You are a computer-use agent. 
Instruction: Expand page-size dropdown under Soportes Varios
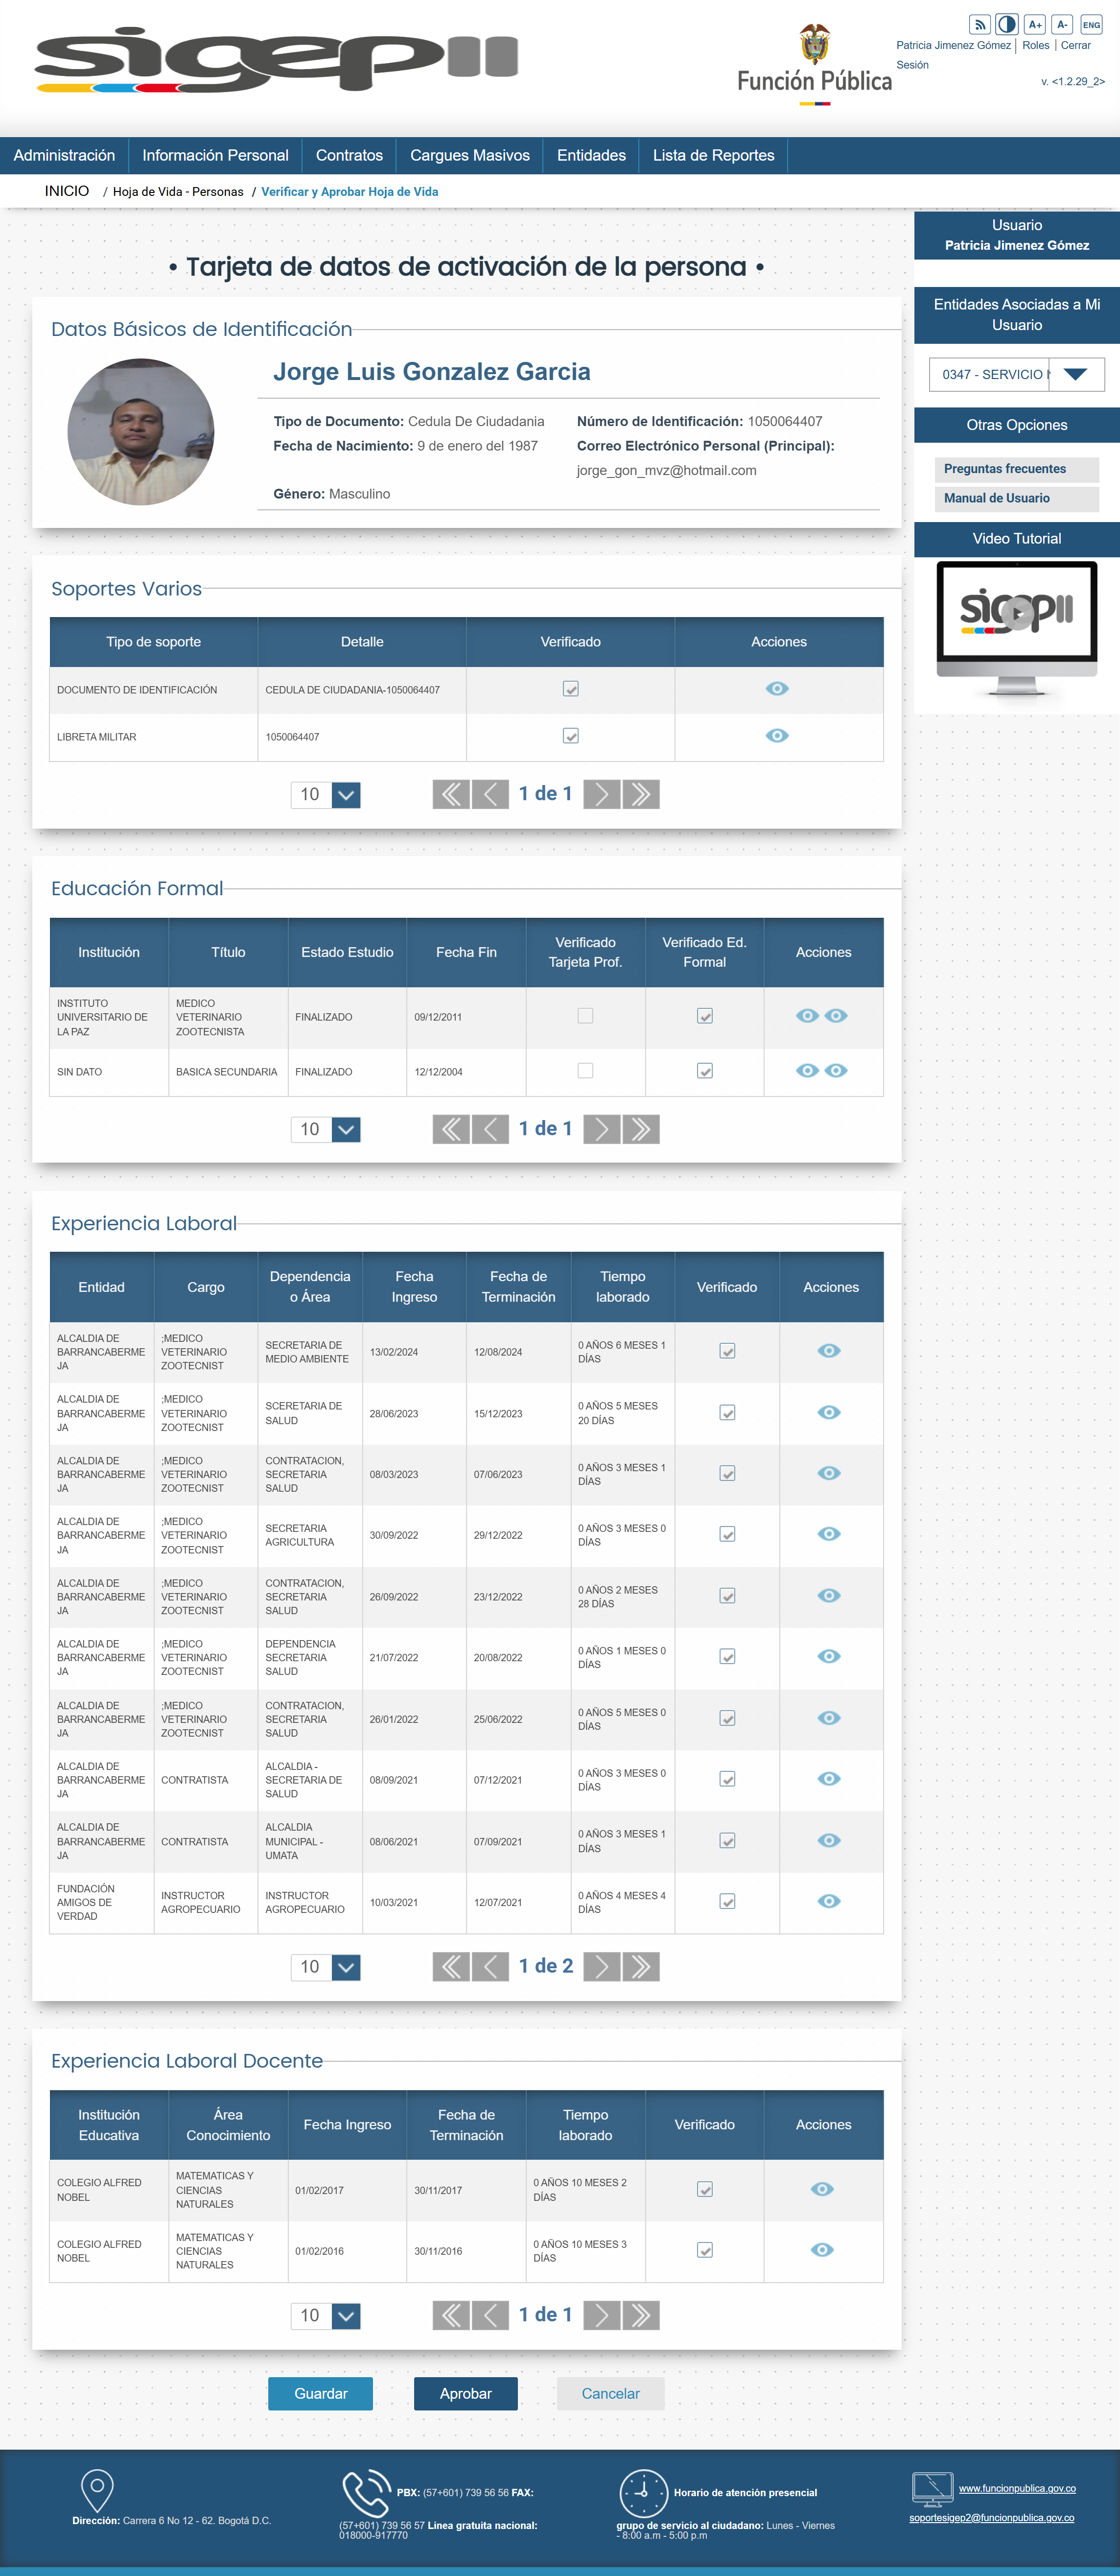(346, 795)
